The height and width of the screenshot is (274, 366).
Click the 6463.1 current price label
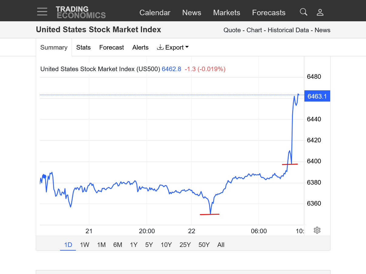[317, 96]
